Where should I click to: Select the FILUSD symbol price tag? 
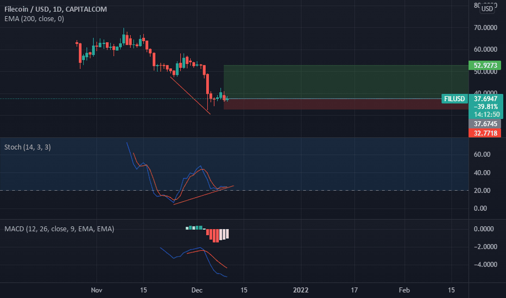(454, 99)
